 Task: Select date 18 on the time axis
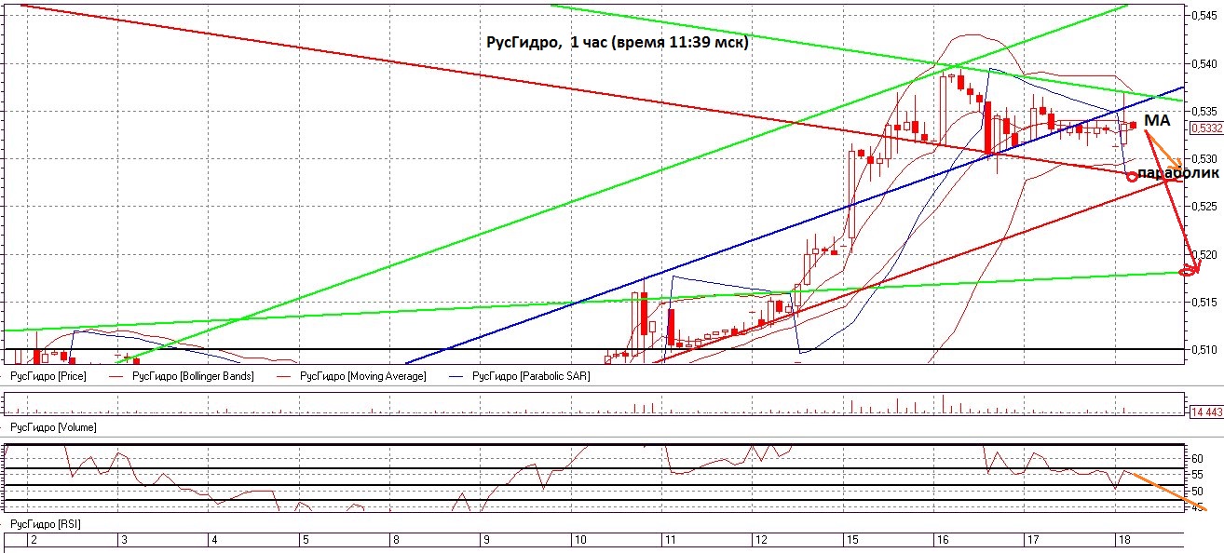(1124, 539)
